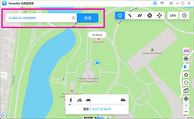Open the hamburger menu in title bar

(x=171, y=3)
